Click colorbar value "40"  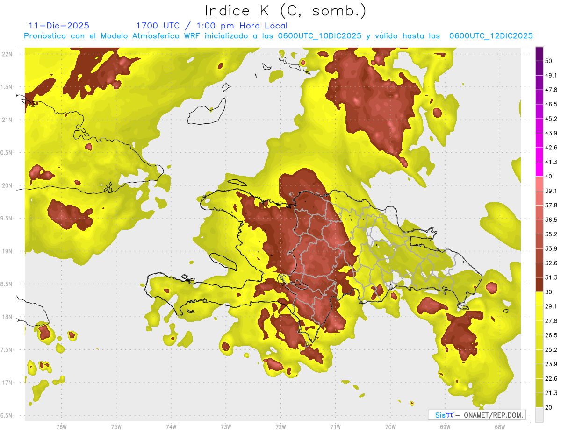(x=550, y=177)
